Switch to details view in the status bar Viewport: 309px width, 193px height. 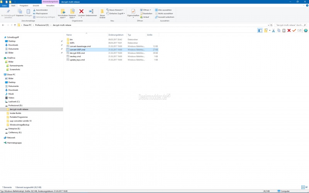pos(303,187)
